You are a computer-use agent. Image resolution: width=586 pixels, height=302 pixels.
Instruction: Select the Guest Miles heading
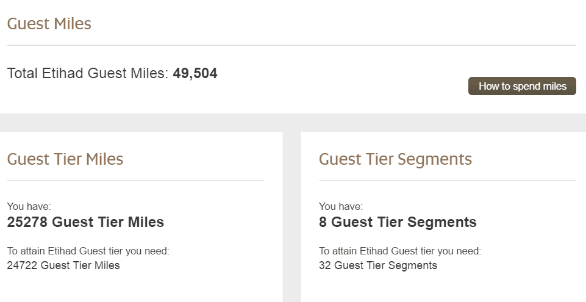click(x=49, y=24)
